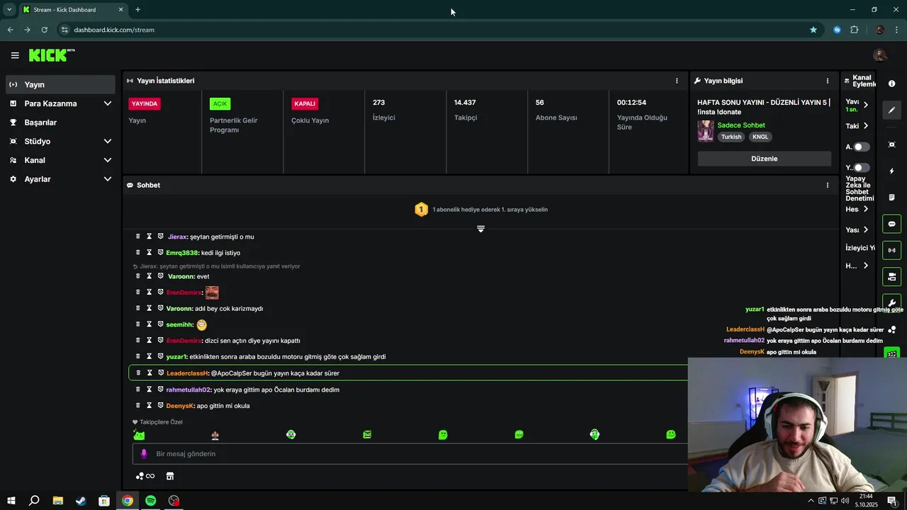Expand the Stüdyo sidebar section
This screenshot has height=510, width=907.
(108, 142)
